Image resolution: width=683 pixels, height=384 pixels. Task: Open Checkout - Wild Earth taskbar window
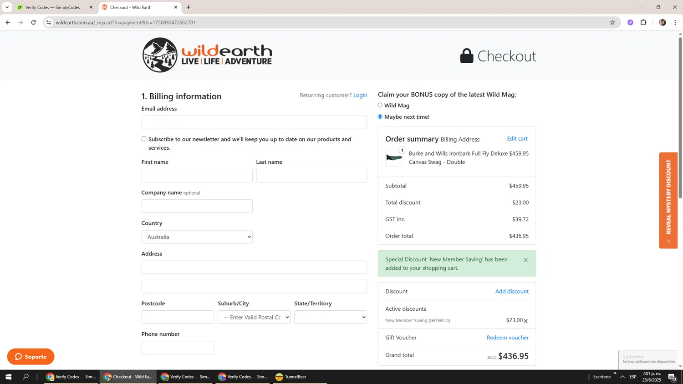pyautogui.click(x=128, y=377)
